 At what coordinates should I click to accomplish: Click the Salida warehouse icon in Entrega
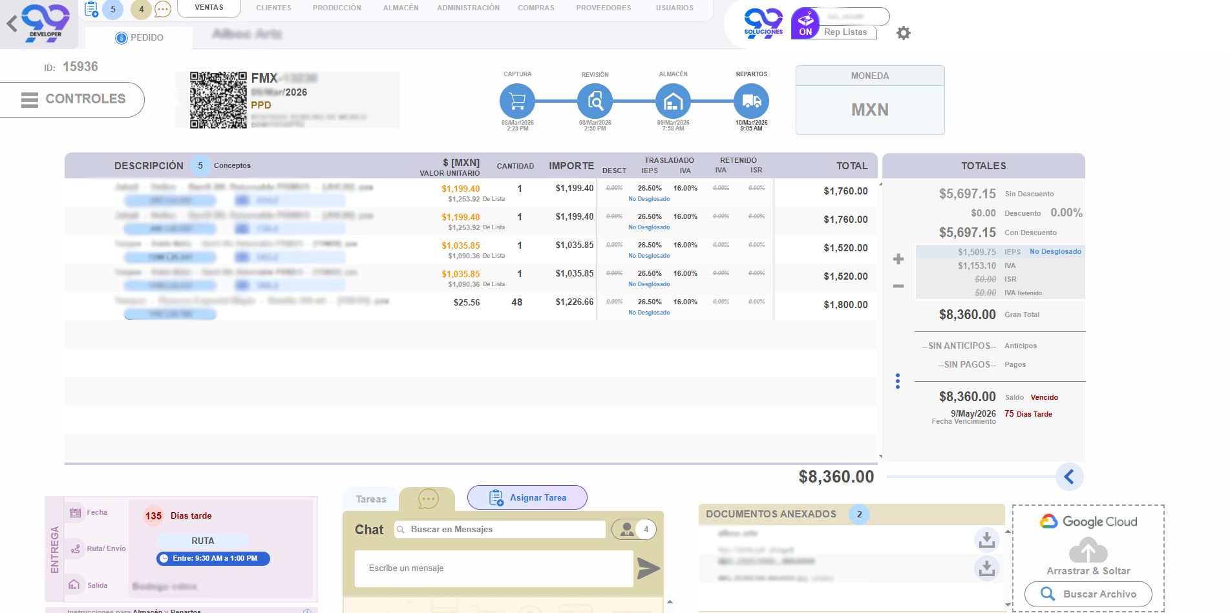click(75, 585)
